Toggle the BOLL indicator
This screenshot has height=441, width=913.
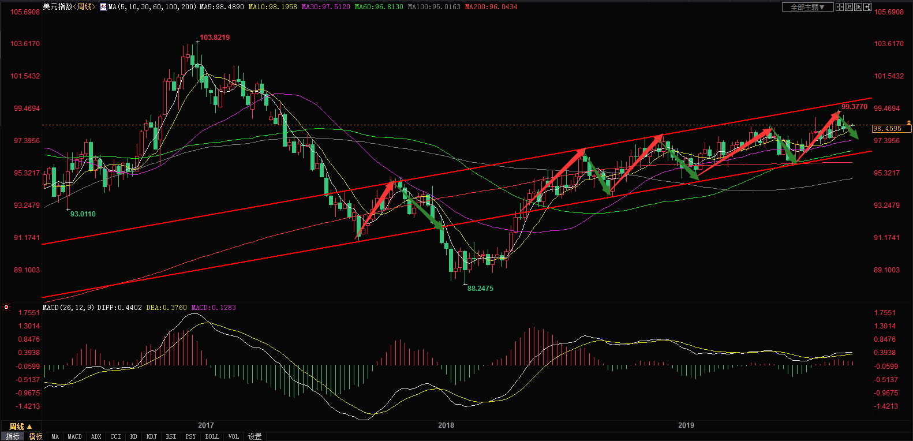click(x=212, y=436)
